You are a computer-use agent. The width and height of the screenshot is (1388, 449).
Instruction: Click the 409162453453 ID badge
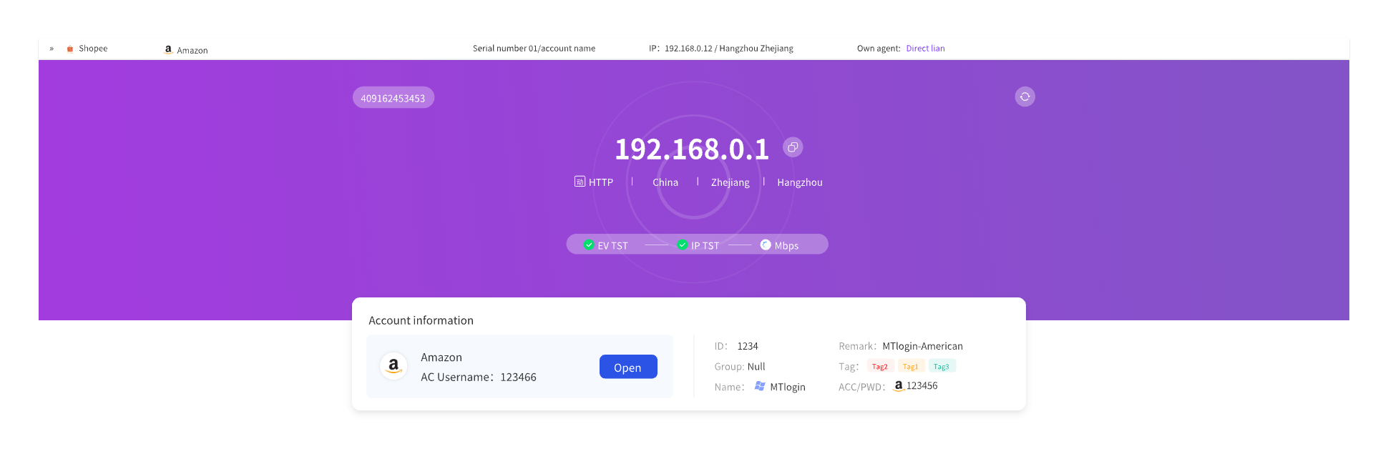tap(393, 98)
